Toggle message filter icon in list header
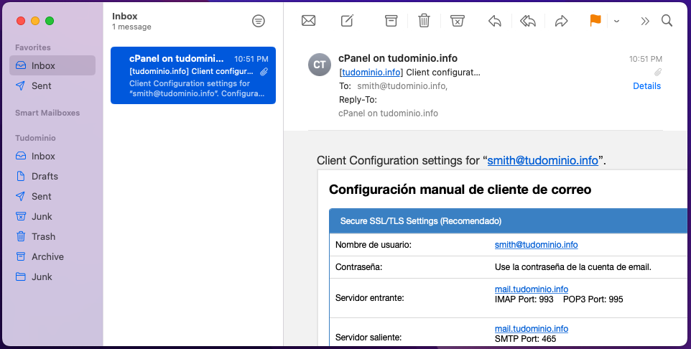Viewport: 691px width, 349px height. click(x=259, y=21)
